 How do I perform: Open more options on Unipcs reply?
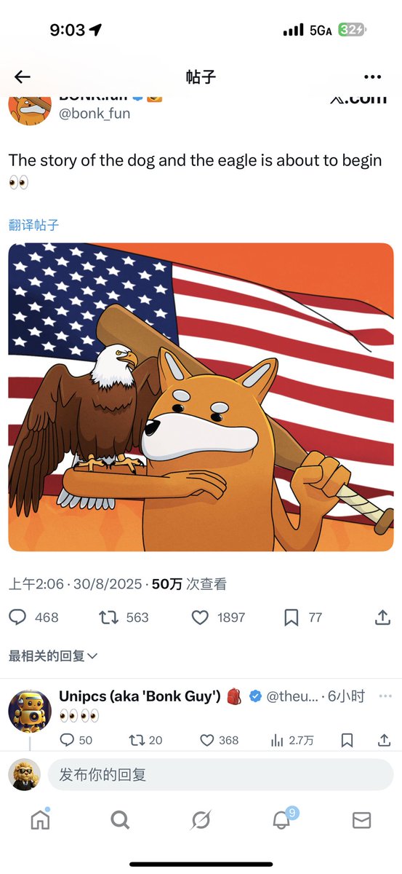coord(385,696)
